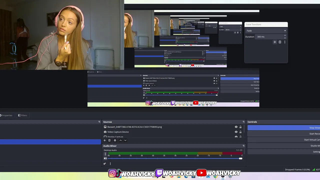This screenshot has width=320, height=180.
Task: Click the Scene Transitions title of the large panel
Action: [x=253, y=24]
